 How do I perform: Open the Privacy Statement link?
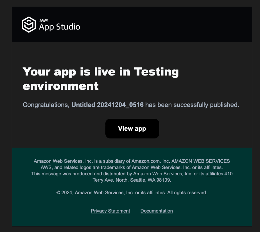[111, 211]
